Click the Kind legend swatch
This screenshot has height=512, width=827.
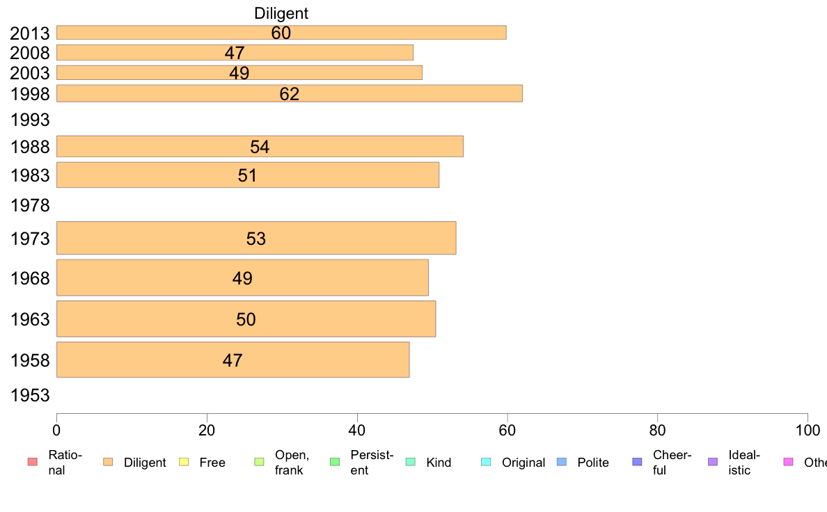410,462
